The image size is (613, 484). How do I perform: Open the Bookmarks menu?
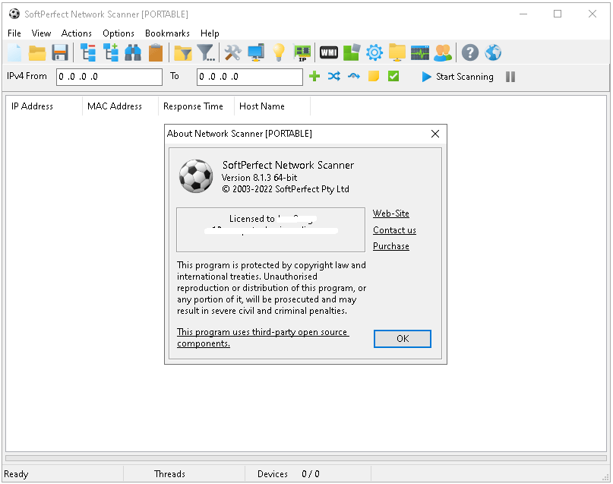coord(167,33)
